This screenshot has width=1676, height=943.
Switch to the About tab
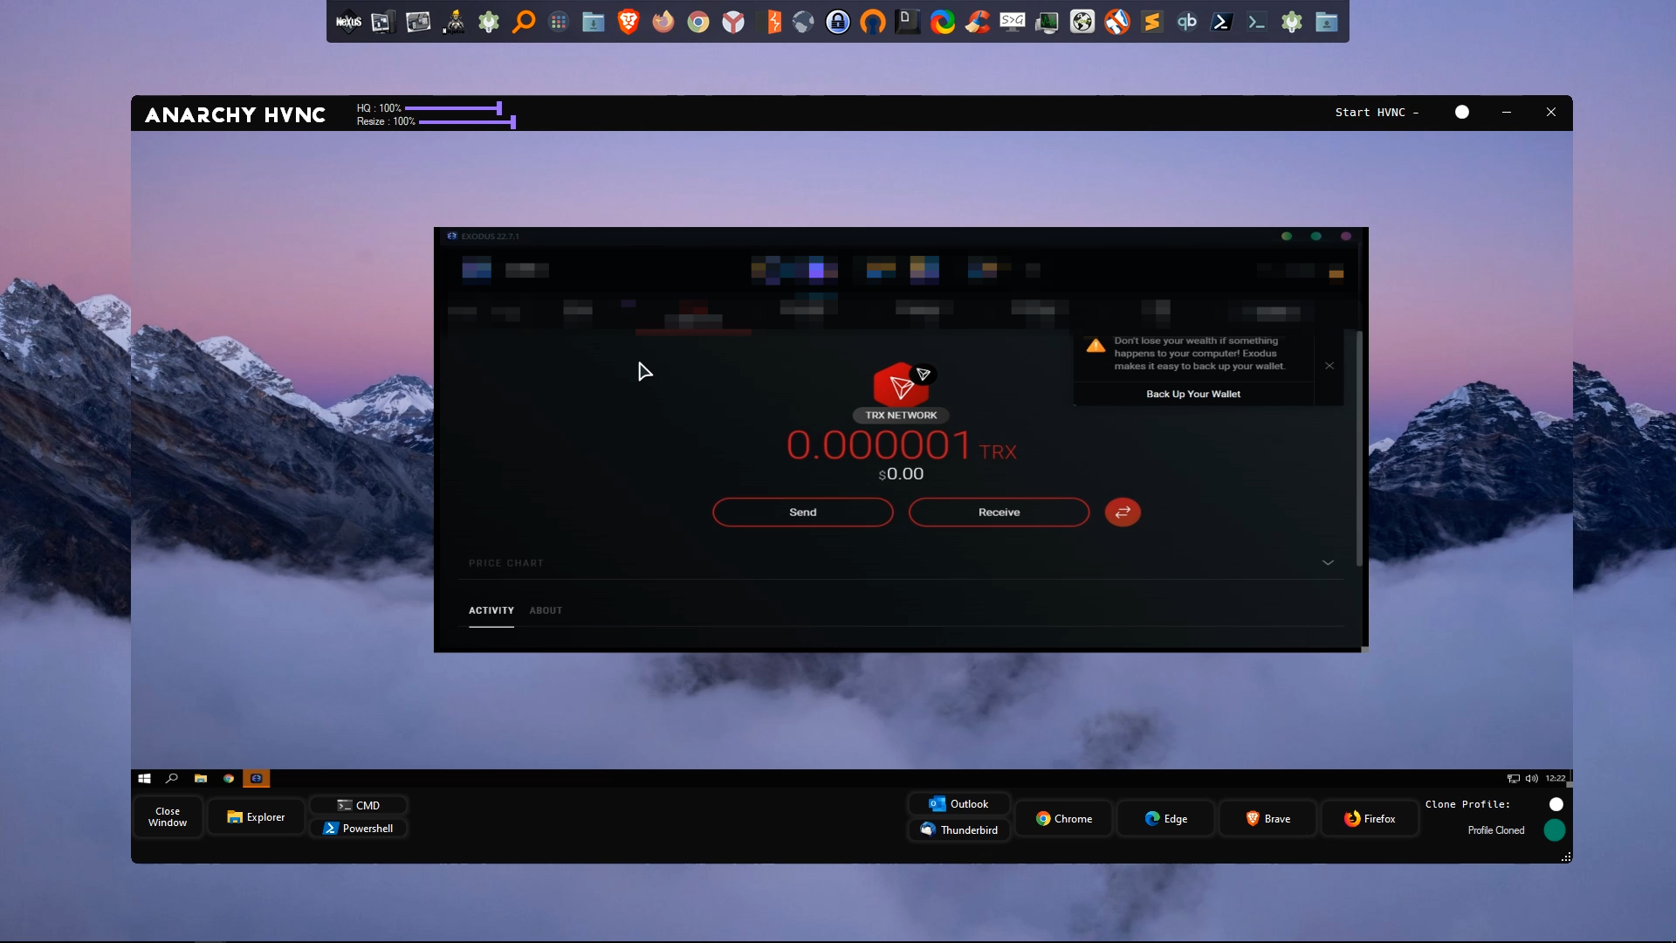[546, 611]
